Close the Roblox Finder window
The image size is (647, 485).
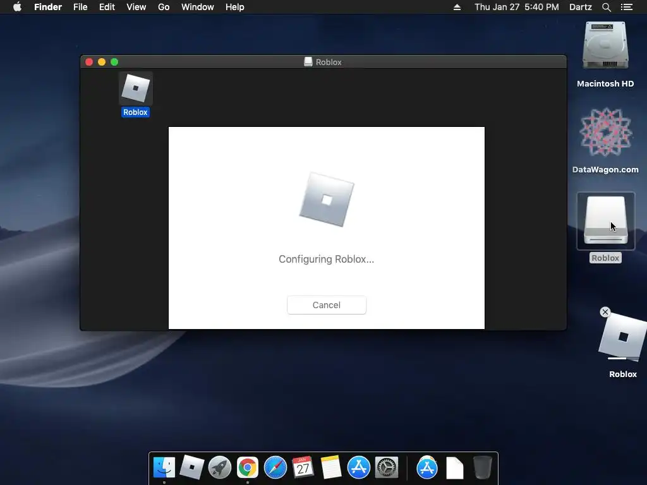pos(88,62)
